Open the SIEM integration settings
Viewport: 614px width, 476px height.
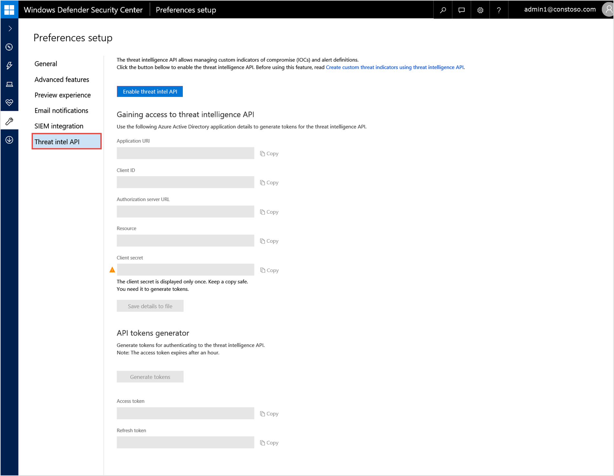tap(59, 126)
